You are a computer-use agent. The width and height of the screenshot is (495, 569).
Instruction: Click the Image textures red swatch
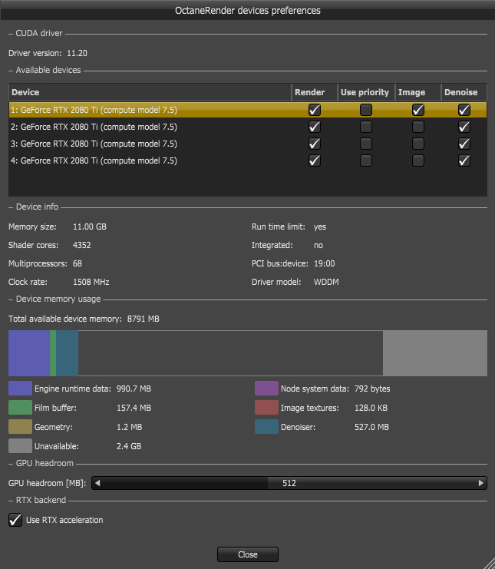click(266, 408)
